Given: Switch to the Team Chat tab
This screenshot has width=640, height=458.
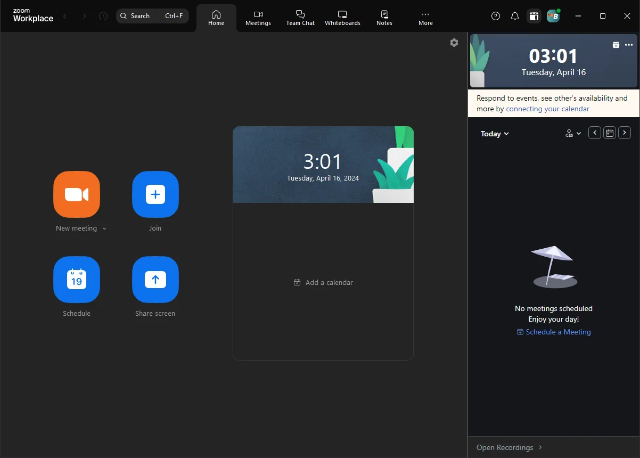Looking at the screenshot, I should (300, 18).
